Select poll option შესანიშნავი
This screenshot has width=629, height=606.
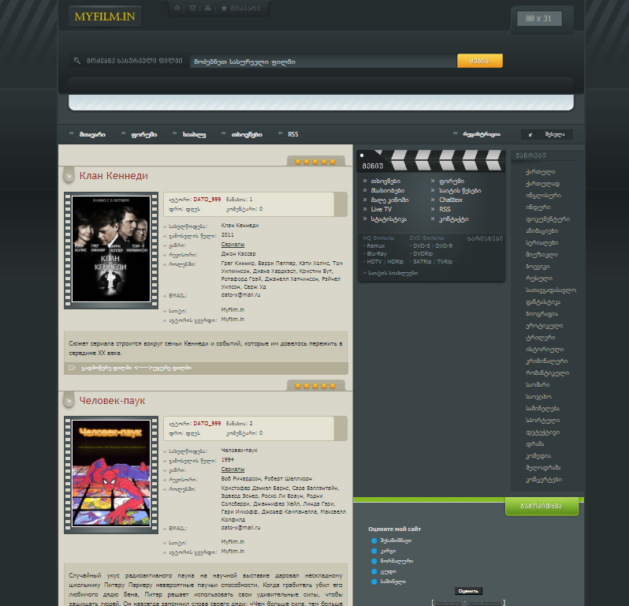[374, 541]
